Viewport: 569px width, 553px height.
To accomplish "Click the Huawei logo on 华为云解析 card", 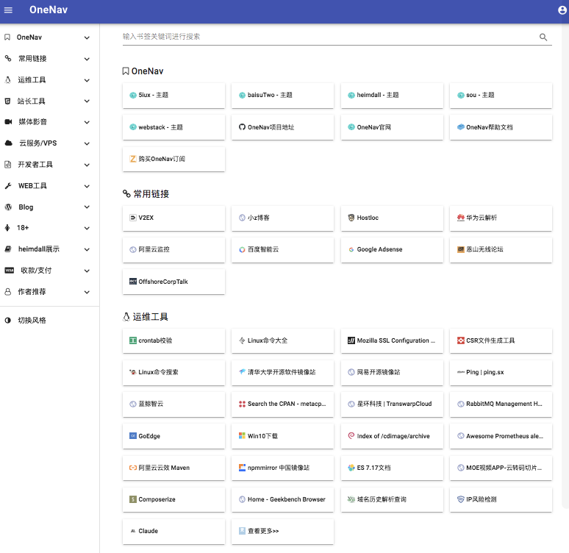I will tap(460, 218).
